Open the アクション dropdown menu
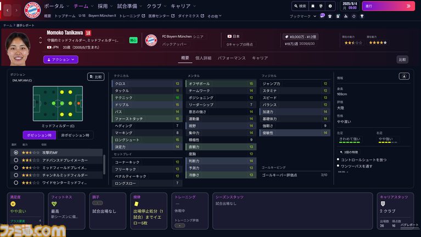 (x=60, y=59)
